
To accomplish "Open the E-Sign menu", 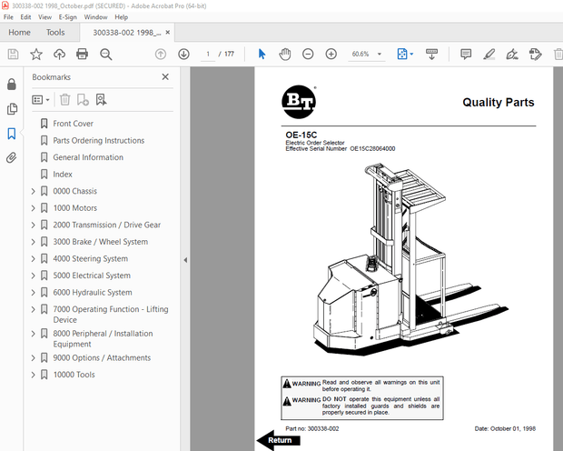I will [x=68, y=17].
